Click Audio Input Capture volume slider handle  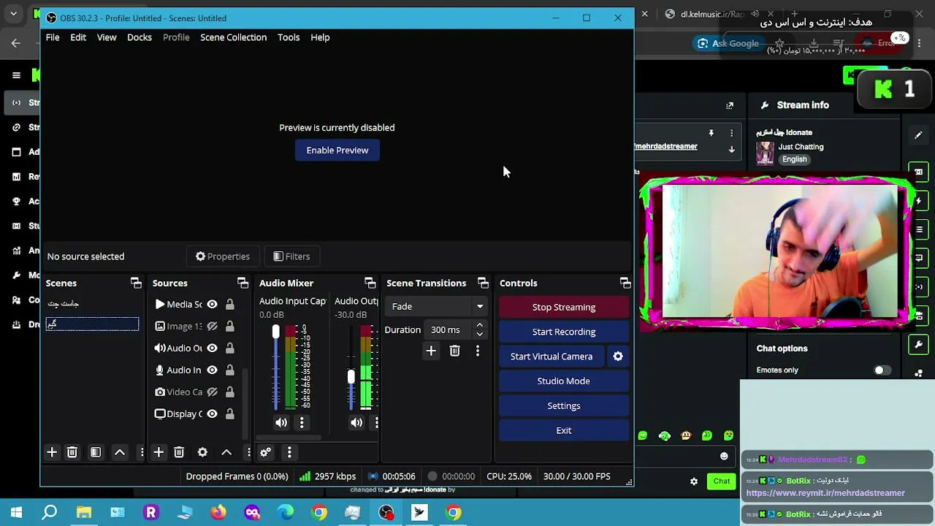pyautogui.click(x=275, y=332)
